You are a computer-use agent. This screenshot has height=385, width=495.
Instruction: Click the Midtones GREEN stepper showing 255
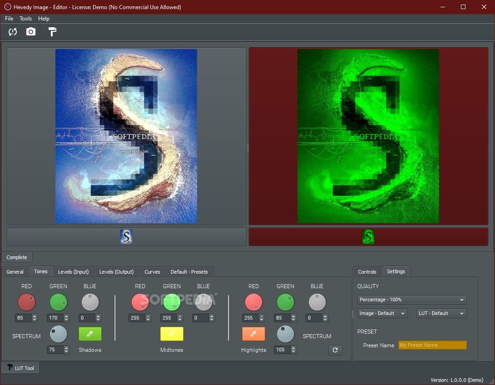pos(172,318)
